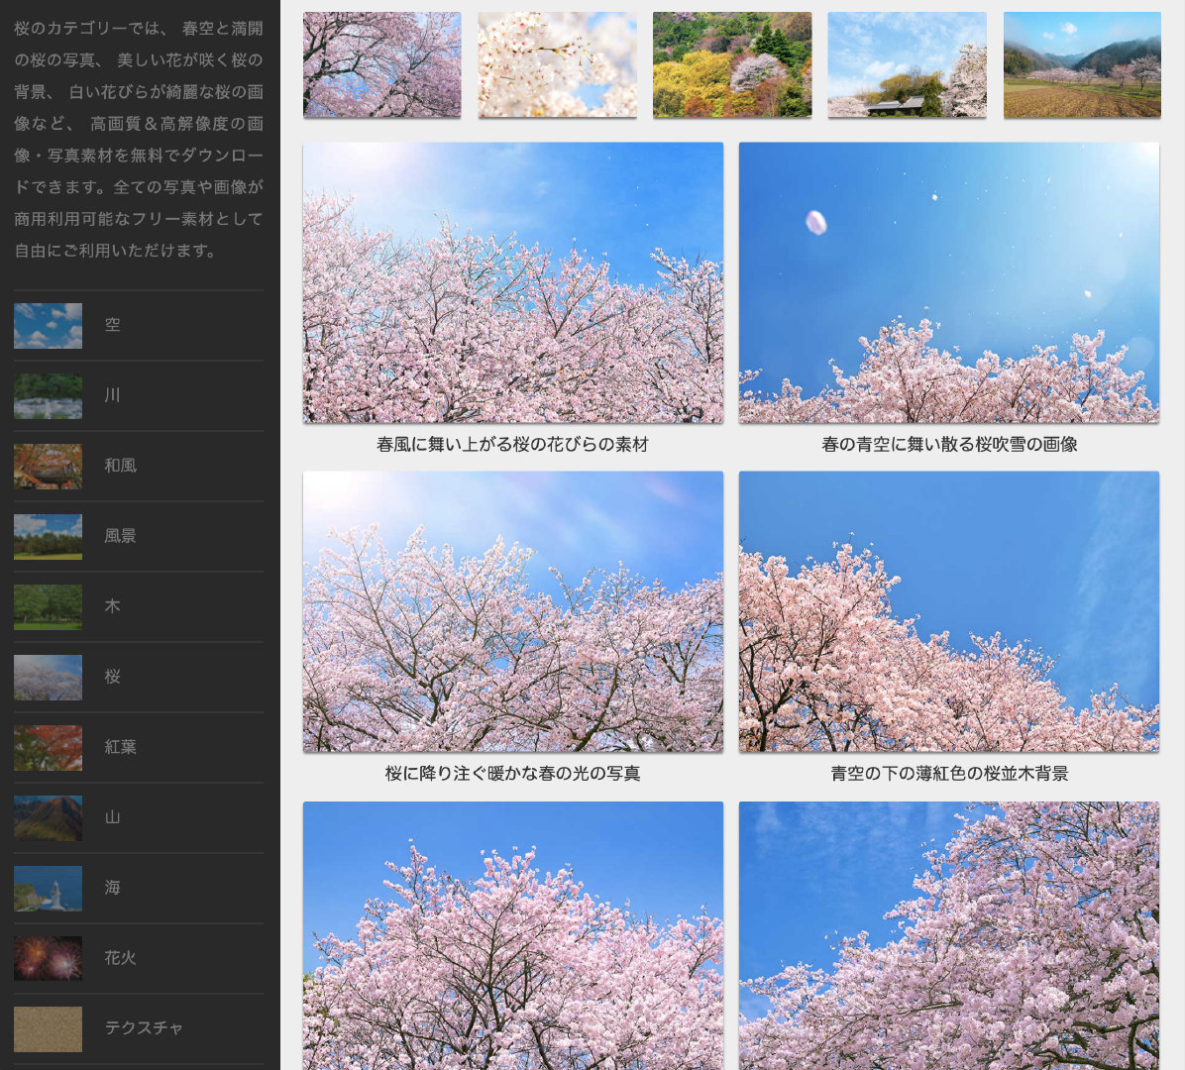This screenshot has height=1070, width=1185.
Task: Click the 風景 category label
Action: (121, 536)
